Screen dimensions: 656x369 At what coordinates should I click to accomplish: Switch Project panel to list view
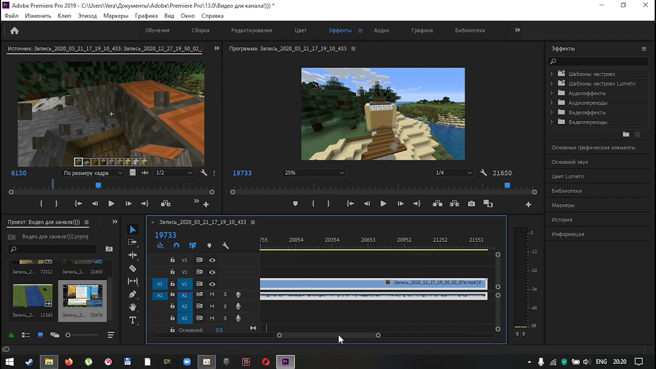[x=26, y=335]
